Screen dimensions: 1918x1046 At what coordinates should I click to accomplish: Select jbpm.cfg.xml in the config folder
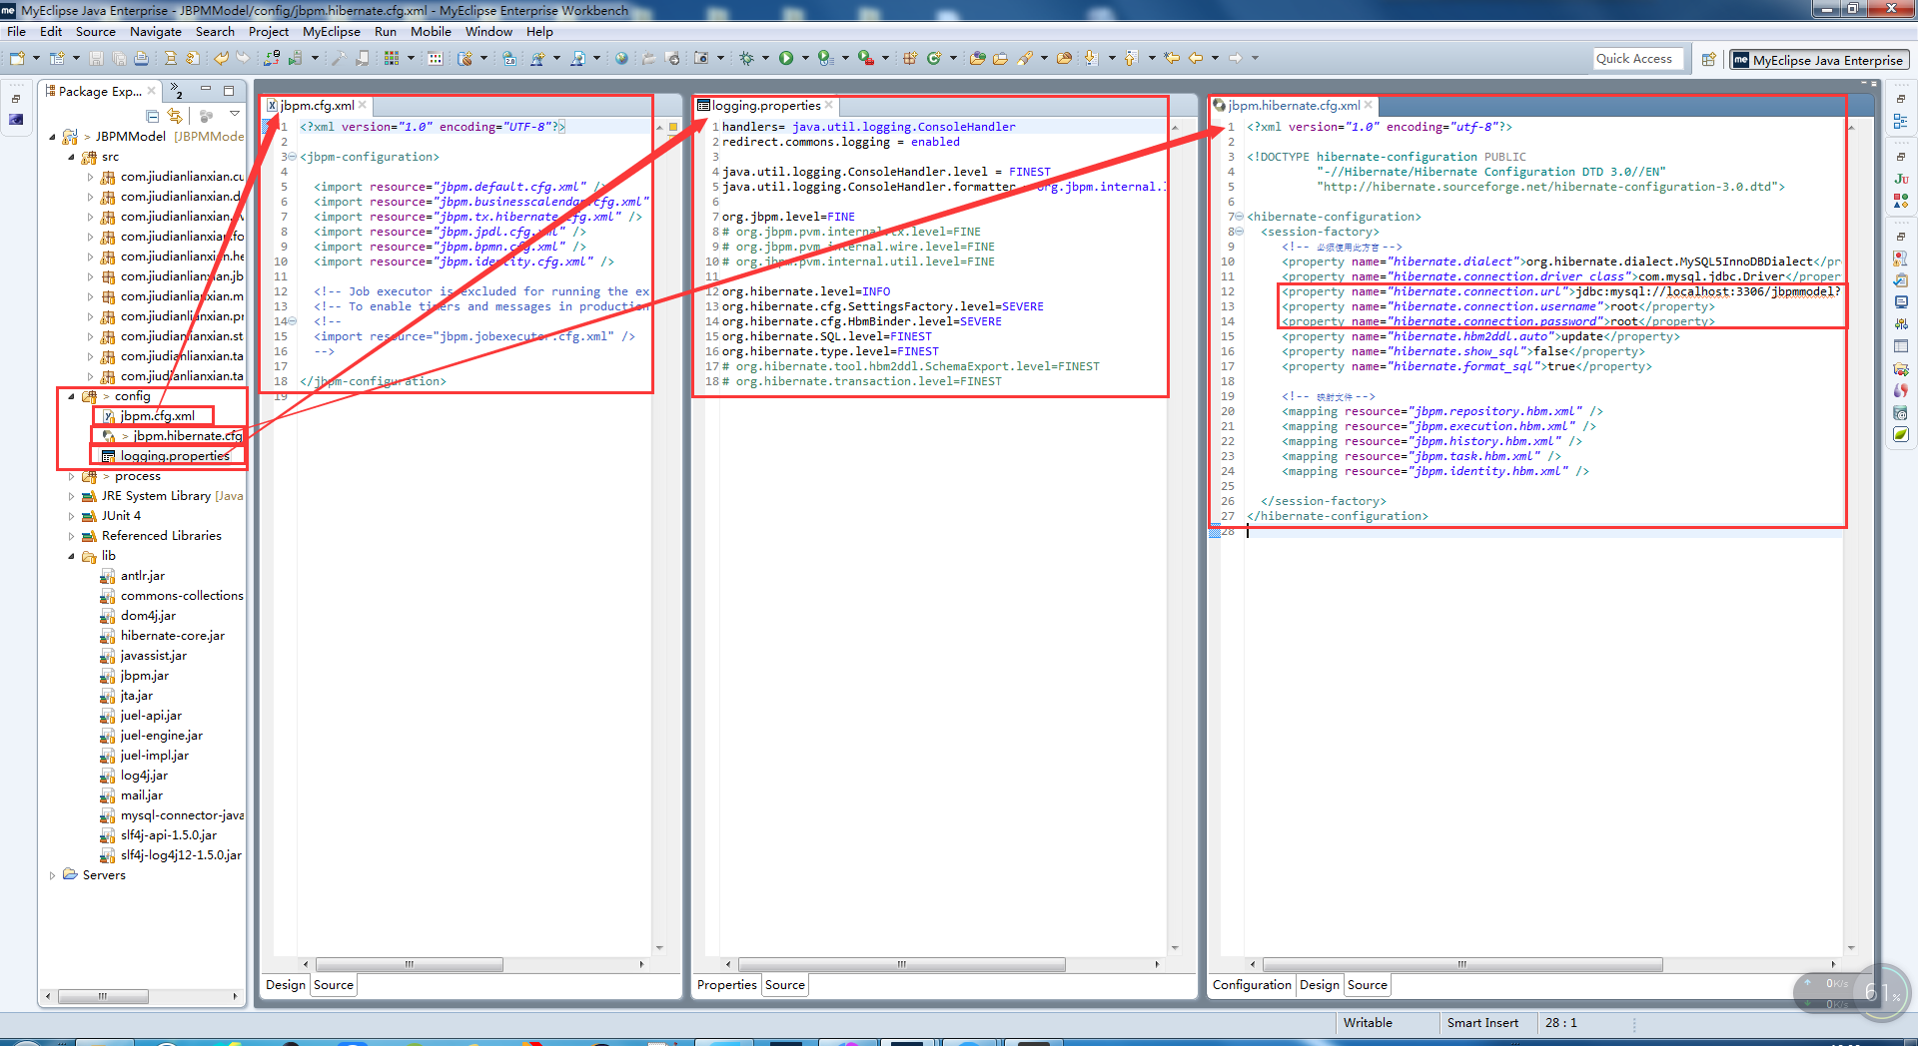tap(158, 416)
